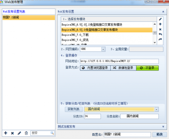Click the right-pointing arrow icon beside module list
Viewport: 169px width, 139px height.
click(x=160, y=39)
